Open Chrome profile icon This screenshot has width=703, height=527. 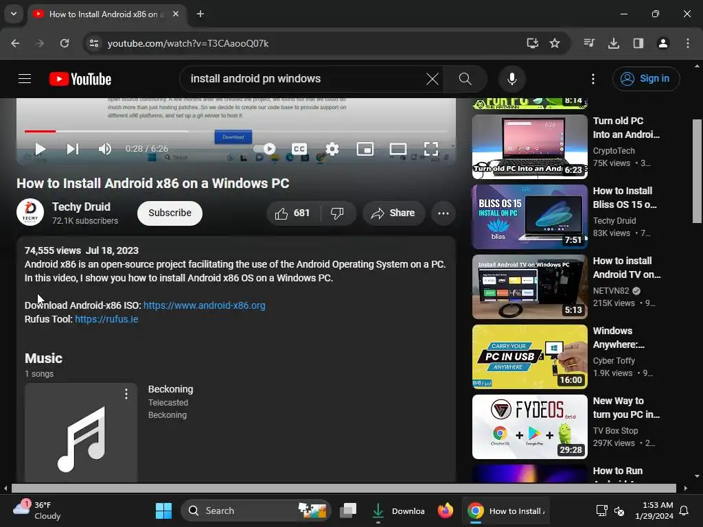662,43
